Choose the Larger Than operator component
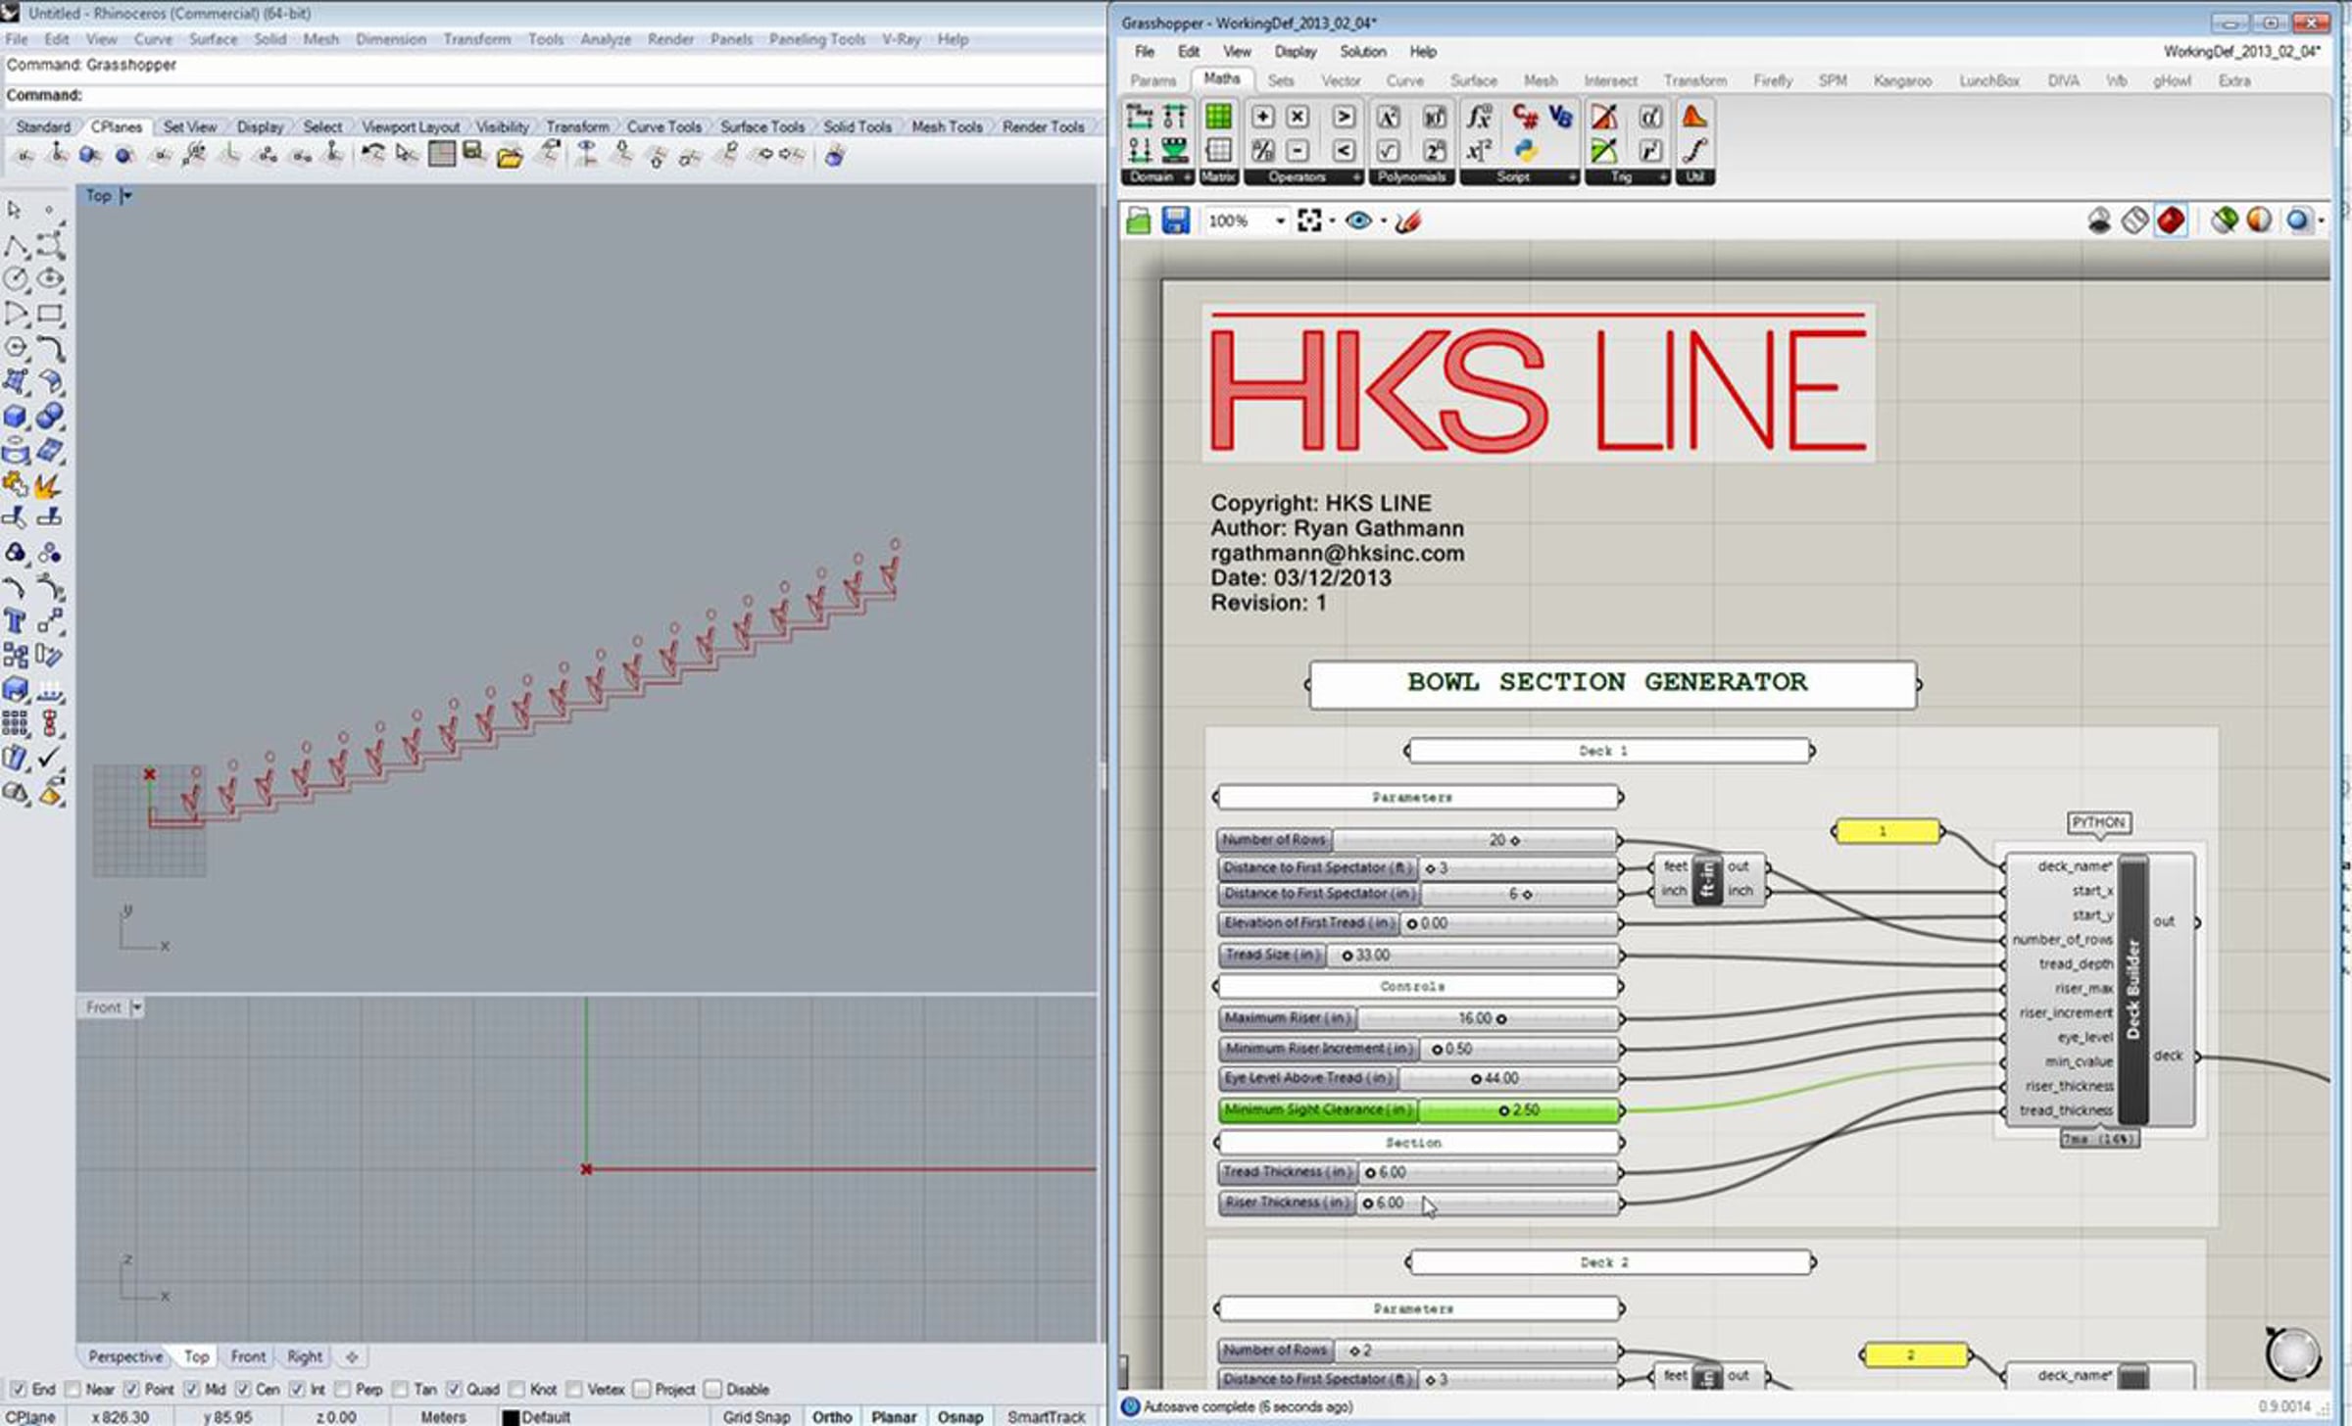This screenshot has height=1426, width=2352. [1344, 117]
